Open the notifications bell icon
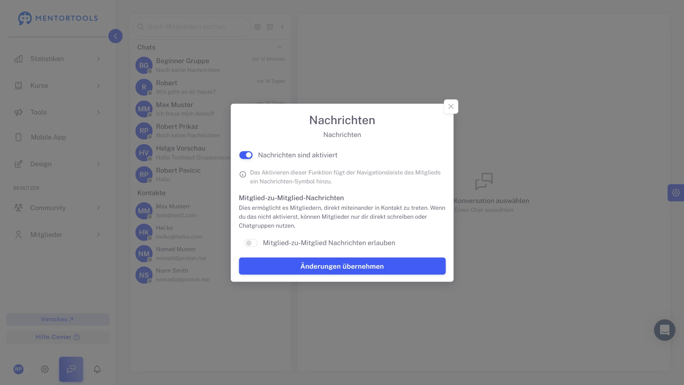The height and width of the screenshot is (385, 684). [97, 369]
